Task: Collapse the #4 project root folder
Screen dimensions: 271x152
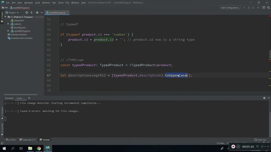Action: tap(6, 17)
